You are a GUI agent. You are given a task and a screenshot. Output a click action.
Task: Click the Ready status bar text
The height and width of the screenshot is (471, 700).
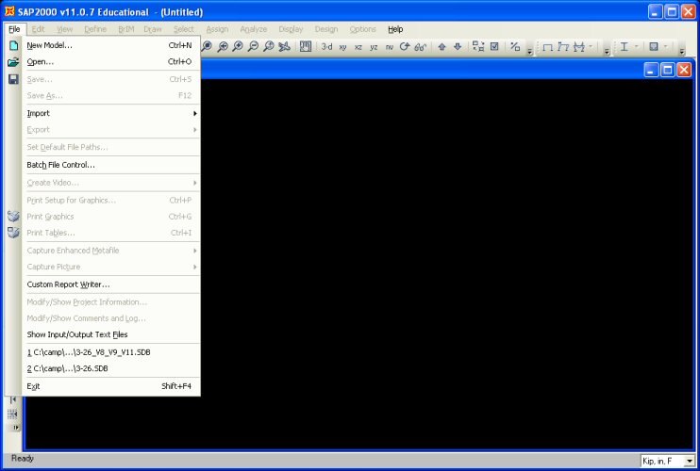point(23,458)
